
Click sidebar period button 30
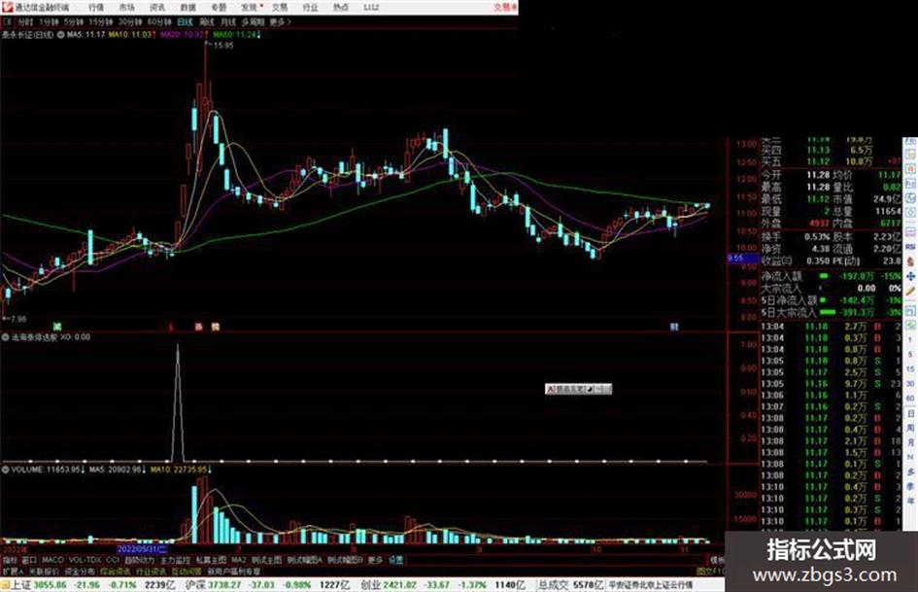[910, 384]
